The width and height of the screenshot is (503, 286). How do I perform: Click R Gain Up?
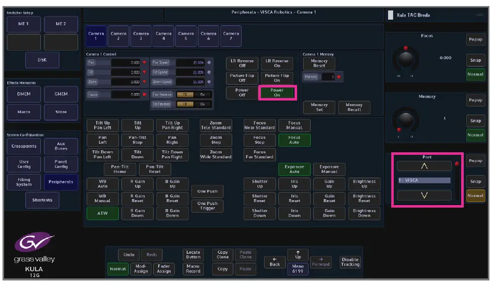tap(137, 184)
